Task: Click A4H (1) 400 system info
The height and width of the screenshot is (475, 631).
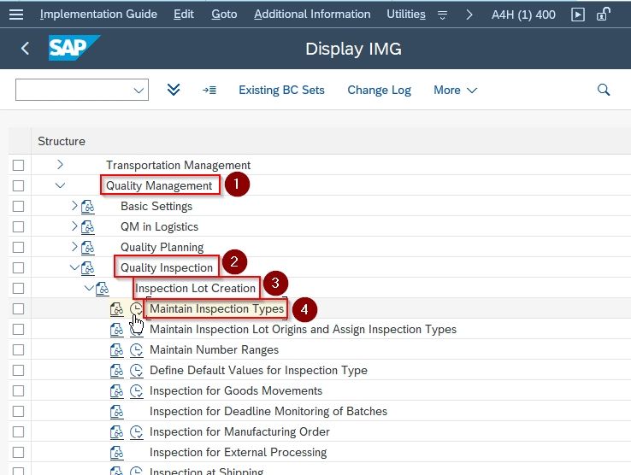Action: coord(523,15)
